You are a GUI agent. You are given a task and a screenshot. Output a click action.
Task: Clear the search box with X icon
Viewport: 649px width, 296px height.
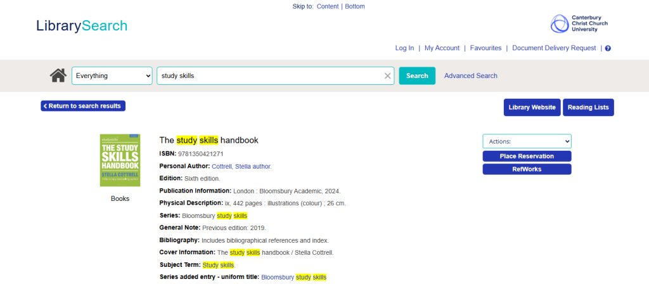pyautogui.click(x=387, y=76)
